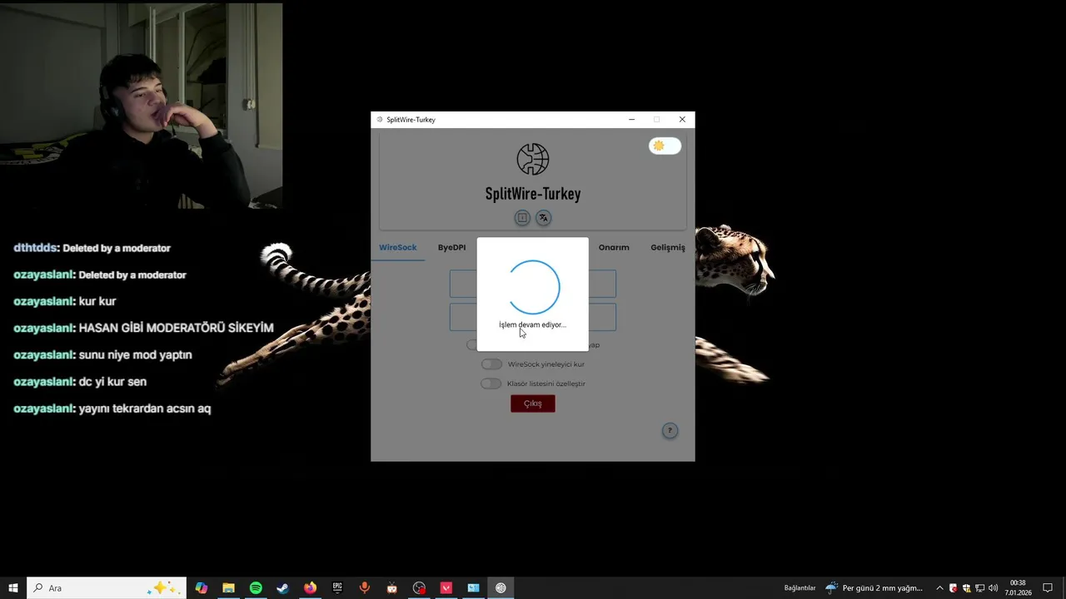Image resolution: width=1066 pixels, height=599 pixels.
Task: Close the SplitWire-Turkey window
Action: click(682, 120)
